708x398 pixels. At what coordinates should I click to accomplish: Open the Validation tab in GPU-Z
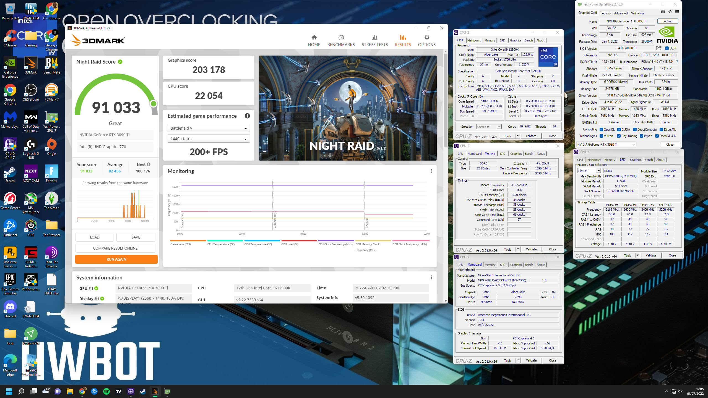[x=637, y=13]
